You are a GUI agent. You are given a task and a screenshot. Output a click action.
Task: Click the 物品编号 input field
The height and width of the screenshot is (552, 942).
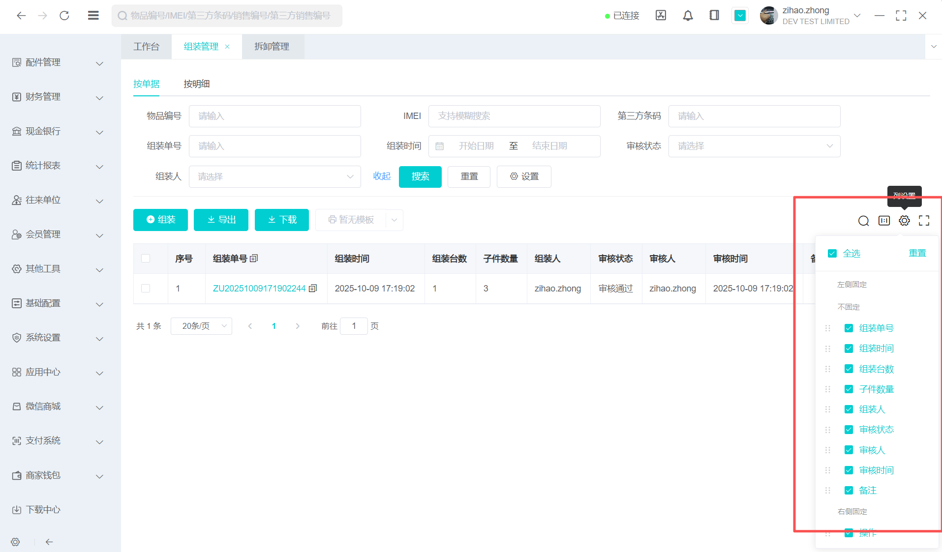tap(274, 116)
